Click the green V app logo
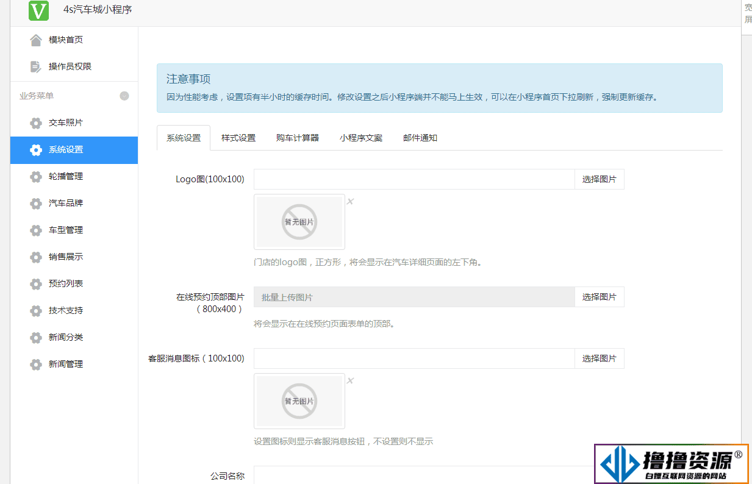The width and height of the screenshot is (752, 484). pyautogui.click(x=38, y=10)
